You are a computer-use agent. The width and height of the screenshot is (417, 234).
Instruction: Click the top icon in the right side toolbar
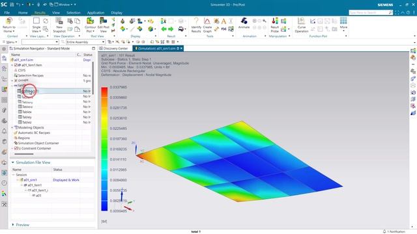(413, 51)
